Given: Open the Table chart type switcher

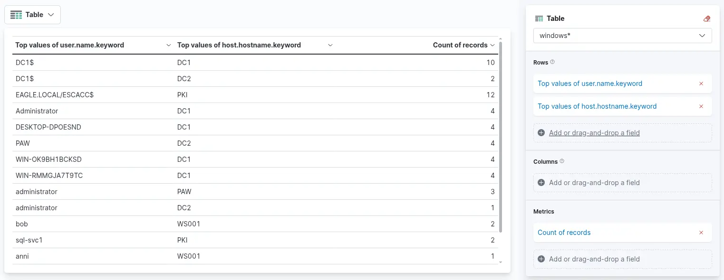Looking at the screenshot, I should pyautogui.click(x=32, y=15).
